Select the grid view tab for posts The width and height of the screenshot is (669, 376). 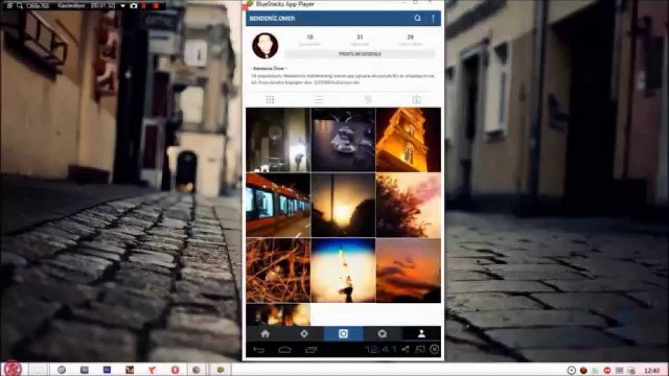click(270, 99)
